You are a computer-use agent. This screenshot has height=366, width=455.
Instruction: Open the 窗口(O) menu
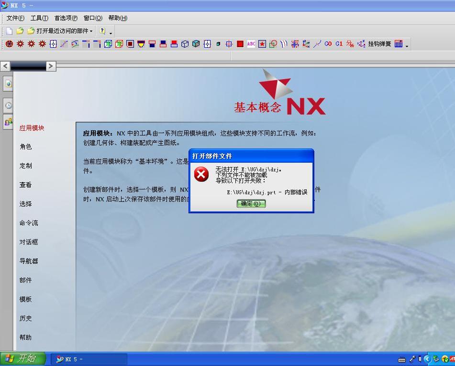pos(93,18)
